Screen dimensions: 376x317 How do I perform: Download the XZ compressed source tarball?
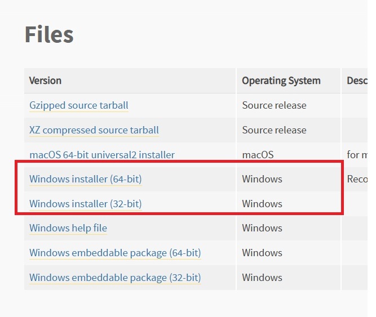(x=94, y=130)
